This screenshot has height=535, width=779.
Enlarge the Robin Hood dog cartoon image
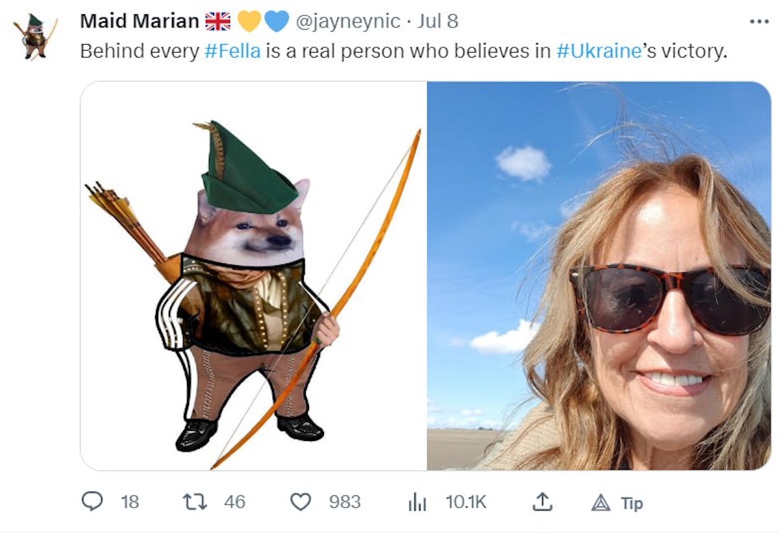tap(253, 276)
